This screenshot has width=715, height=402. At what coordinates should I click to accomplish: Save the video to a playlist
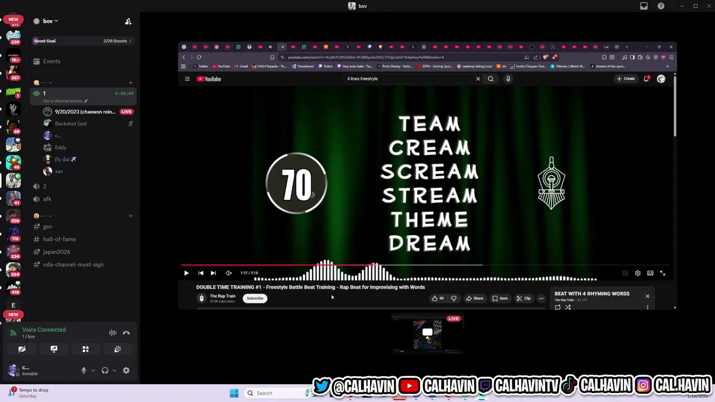[500, 298]
